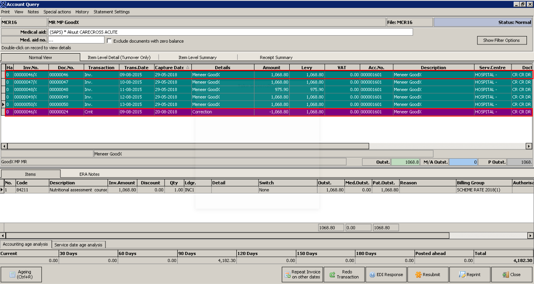Image resolution: width=534 pixels, height=284 pixels.
Task: Click the Redo Transaction arrow icon
Action: [x=332, y=275]
